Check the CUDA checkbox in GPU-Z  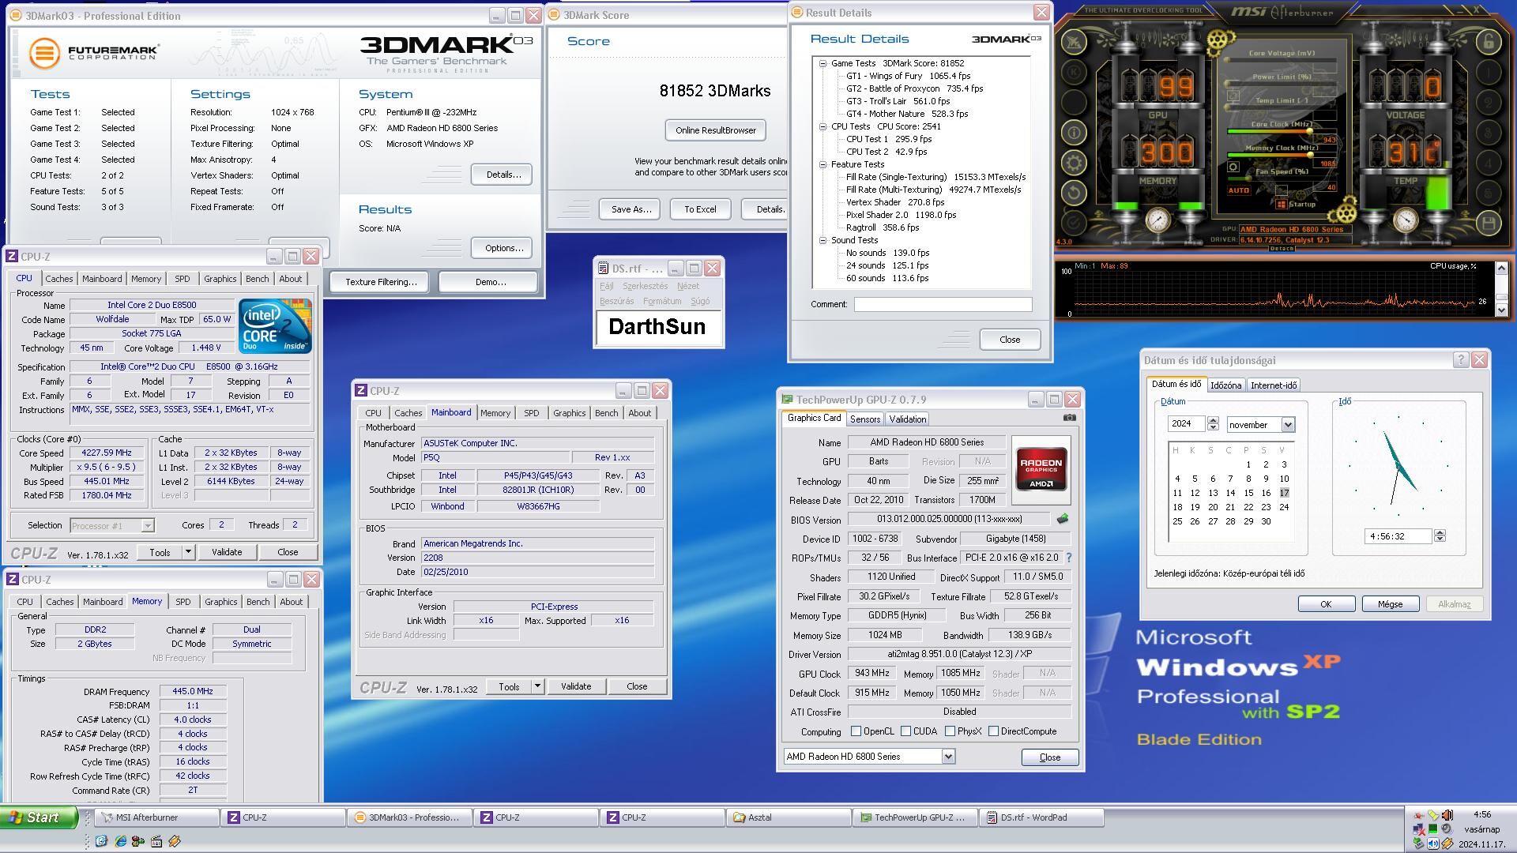pos(905,731)
